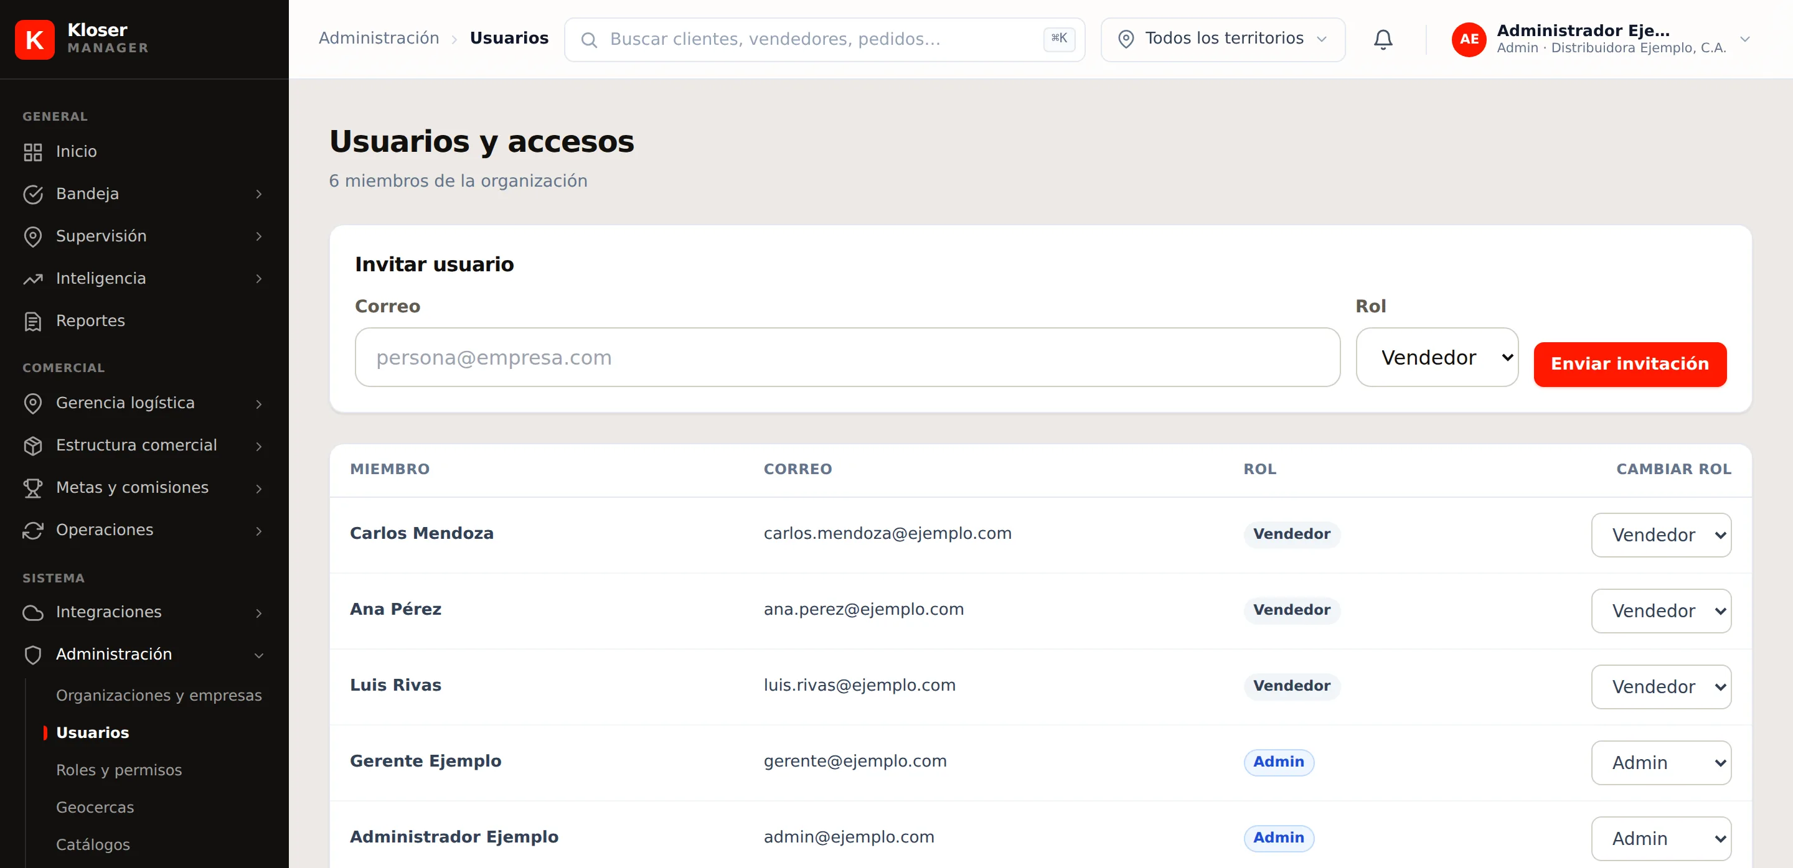This screenshot has height=868, width=1793.
Task: Open Catálogos submenu item
Action: pos(93,844)
